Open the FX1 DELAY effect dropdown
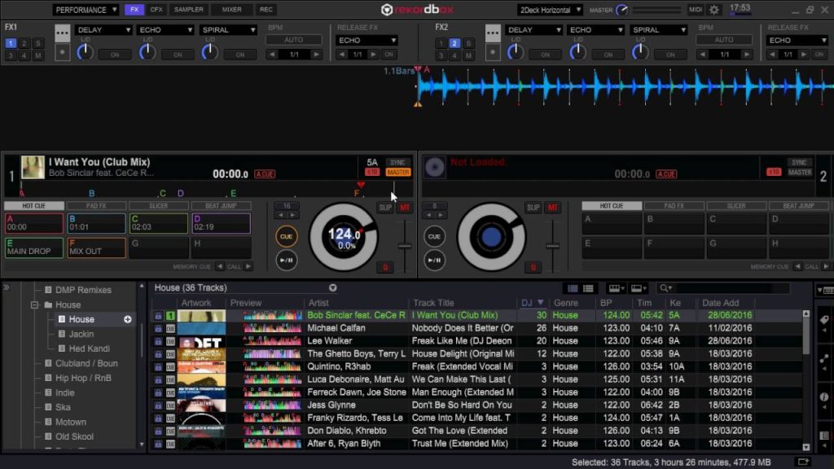Image resolution: width=834 pixels, height=469 pixels. pos(103,30)
